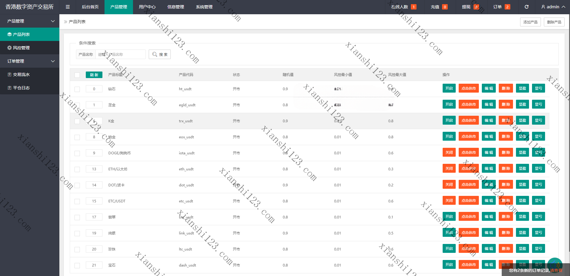The image size is (570, 276).
Task: Click 显盈 for the ETH/以太坊 row
Action: click(522, 169)
